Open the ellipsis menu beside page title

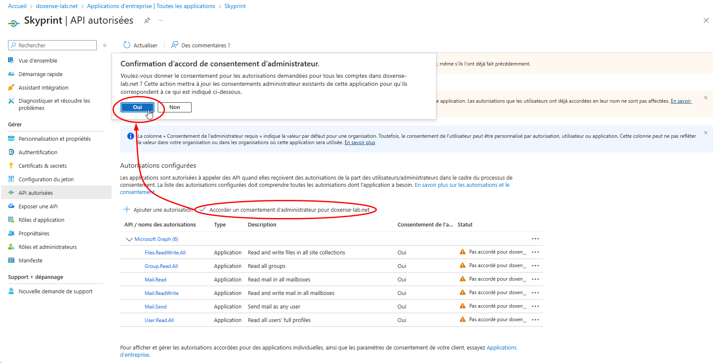[x=161, y=20]
